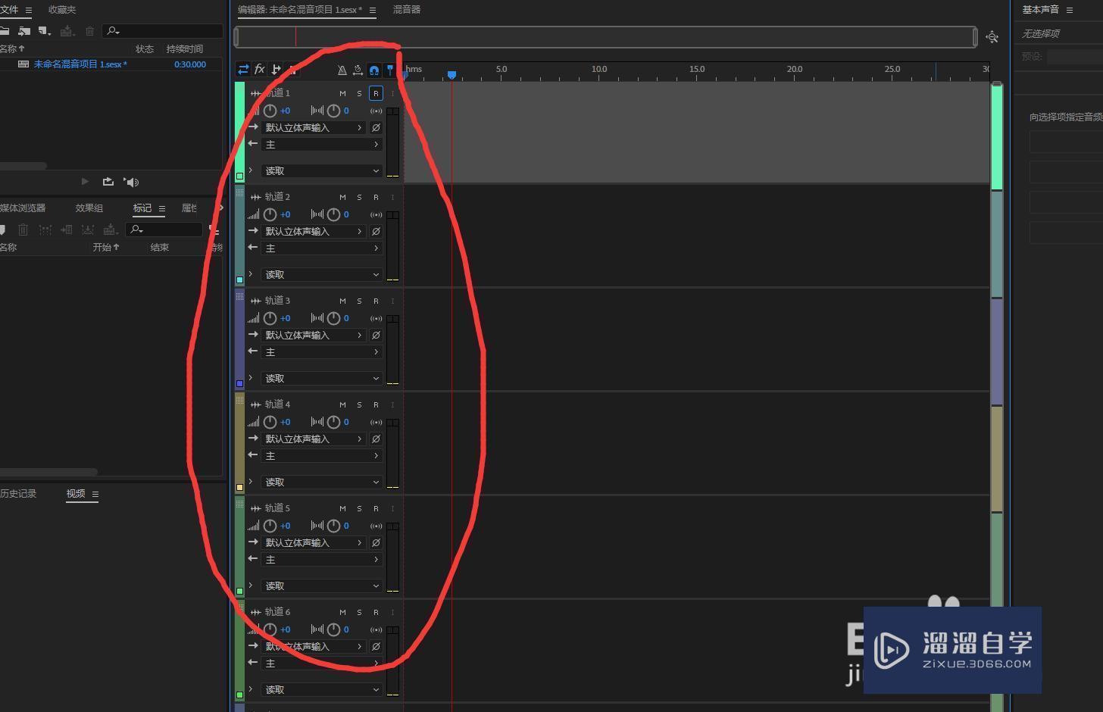Sort Files by 持续时间 column header
Viewport: 1103px width, 712px height.
pos(185,48)
